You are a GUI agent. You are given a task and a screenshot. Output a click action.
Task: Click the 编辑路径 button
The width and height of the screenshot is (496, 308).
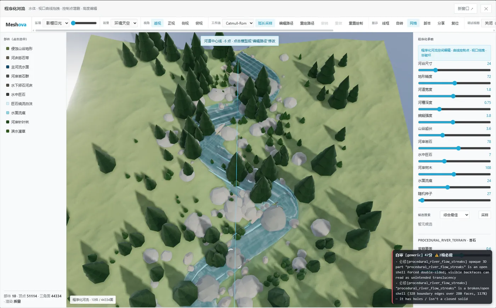click(286, 23)
